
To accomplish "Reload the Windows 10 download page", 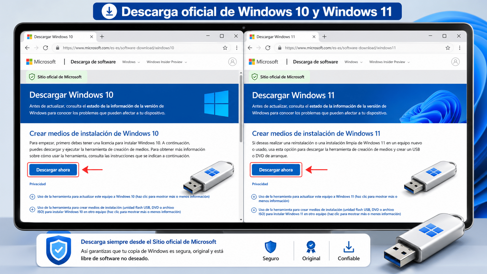I will pyautogui.click(x=45, y=48).
